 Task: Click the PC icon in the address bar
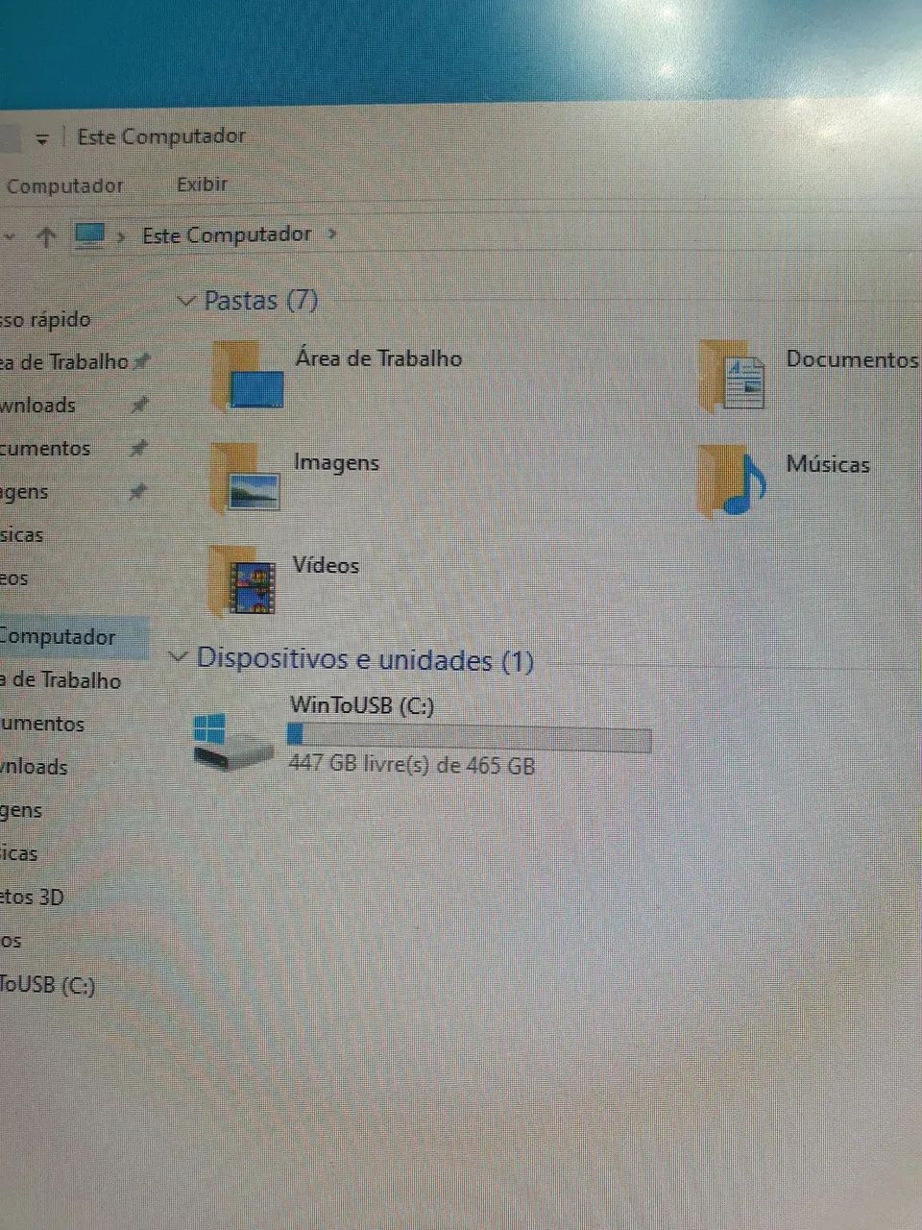click(89, 235)
